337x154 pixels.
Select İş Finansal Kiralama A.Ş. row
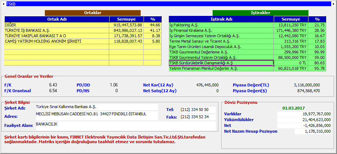tap(247, 30)
